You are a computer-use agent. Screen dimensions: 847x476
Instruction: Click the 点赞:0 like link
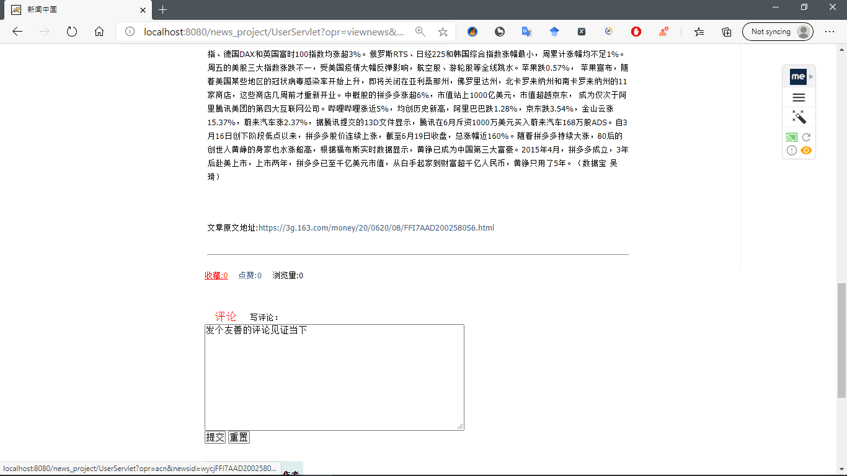coord(250,276)
